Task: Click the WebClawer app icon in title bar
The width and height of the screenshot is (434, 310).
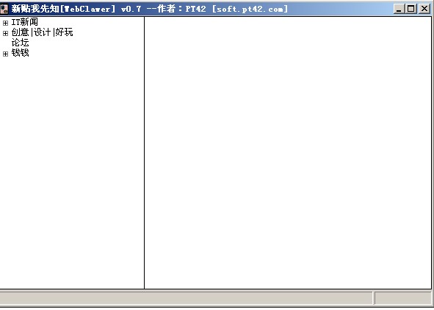Action: (4, 9)
